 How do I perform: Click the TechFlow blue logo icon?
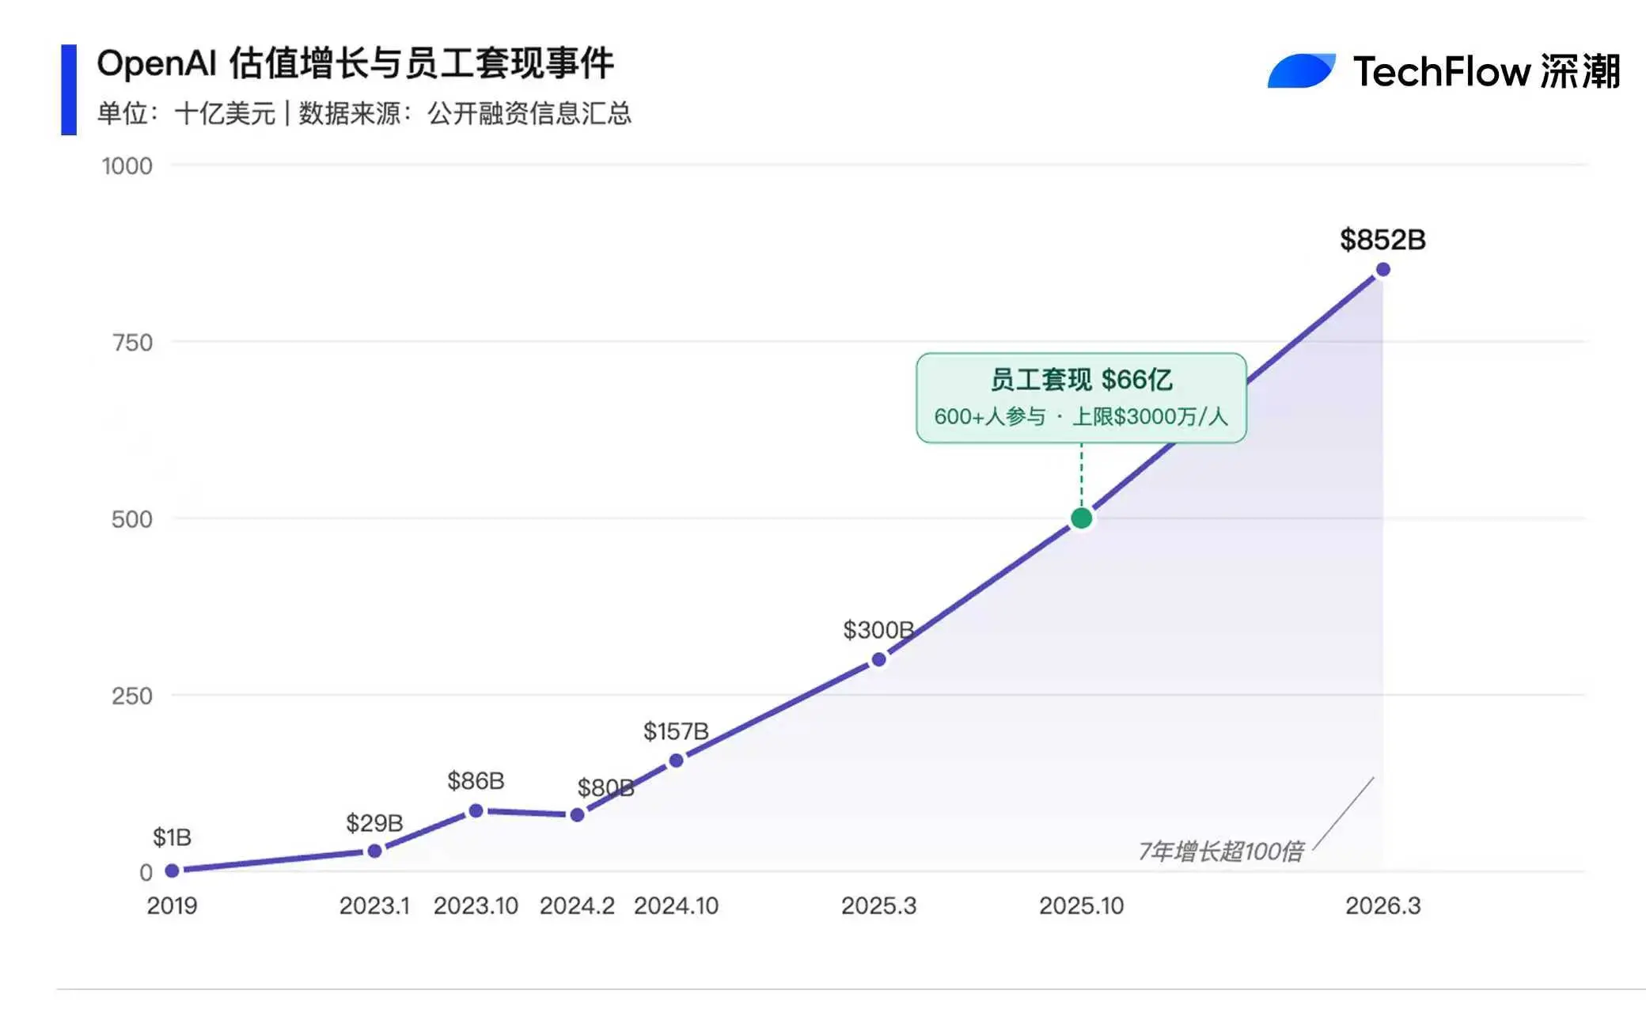(1301, 70)
